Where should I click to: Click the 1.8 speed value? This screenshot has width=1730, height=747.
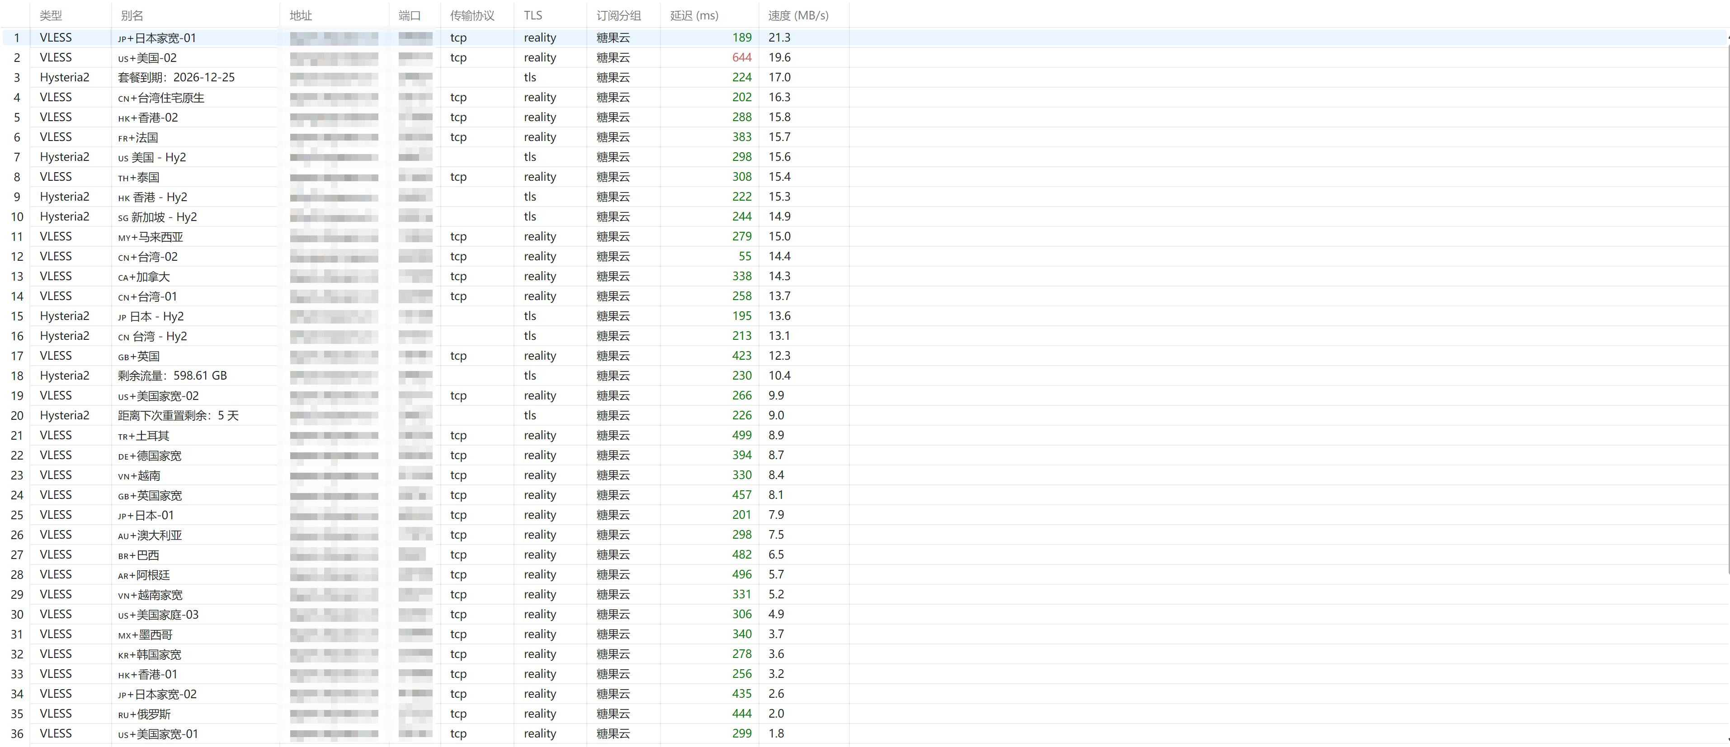(x=776, y=733)
